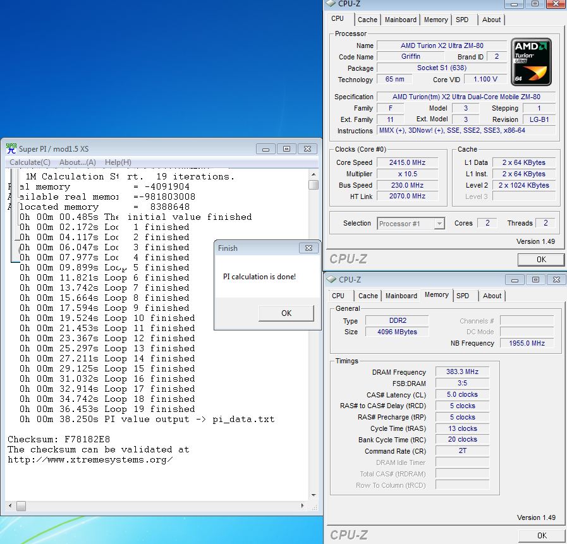Open the Help(H) menu in Super PI
Screen dimensions: 567x544
tap(118, 162)
